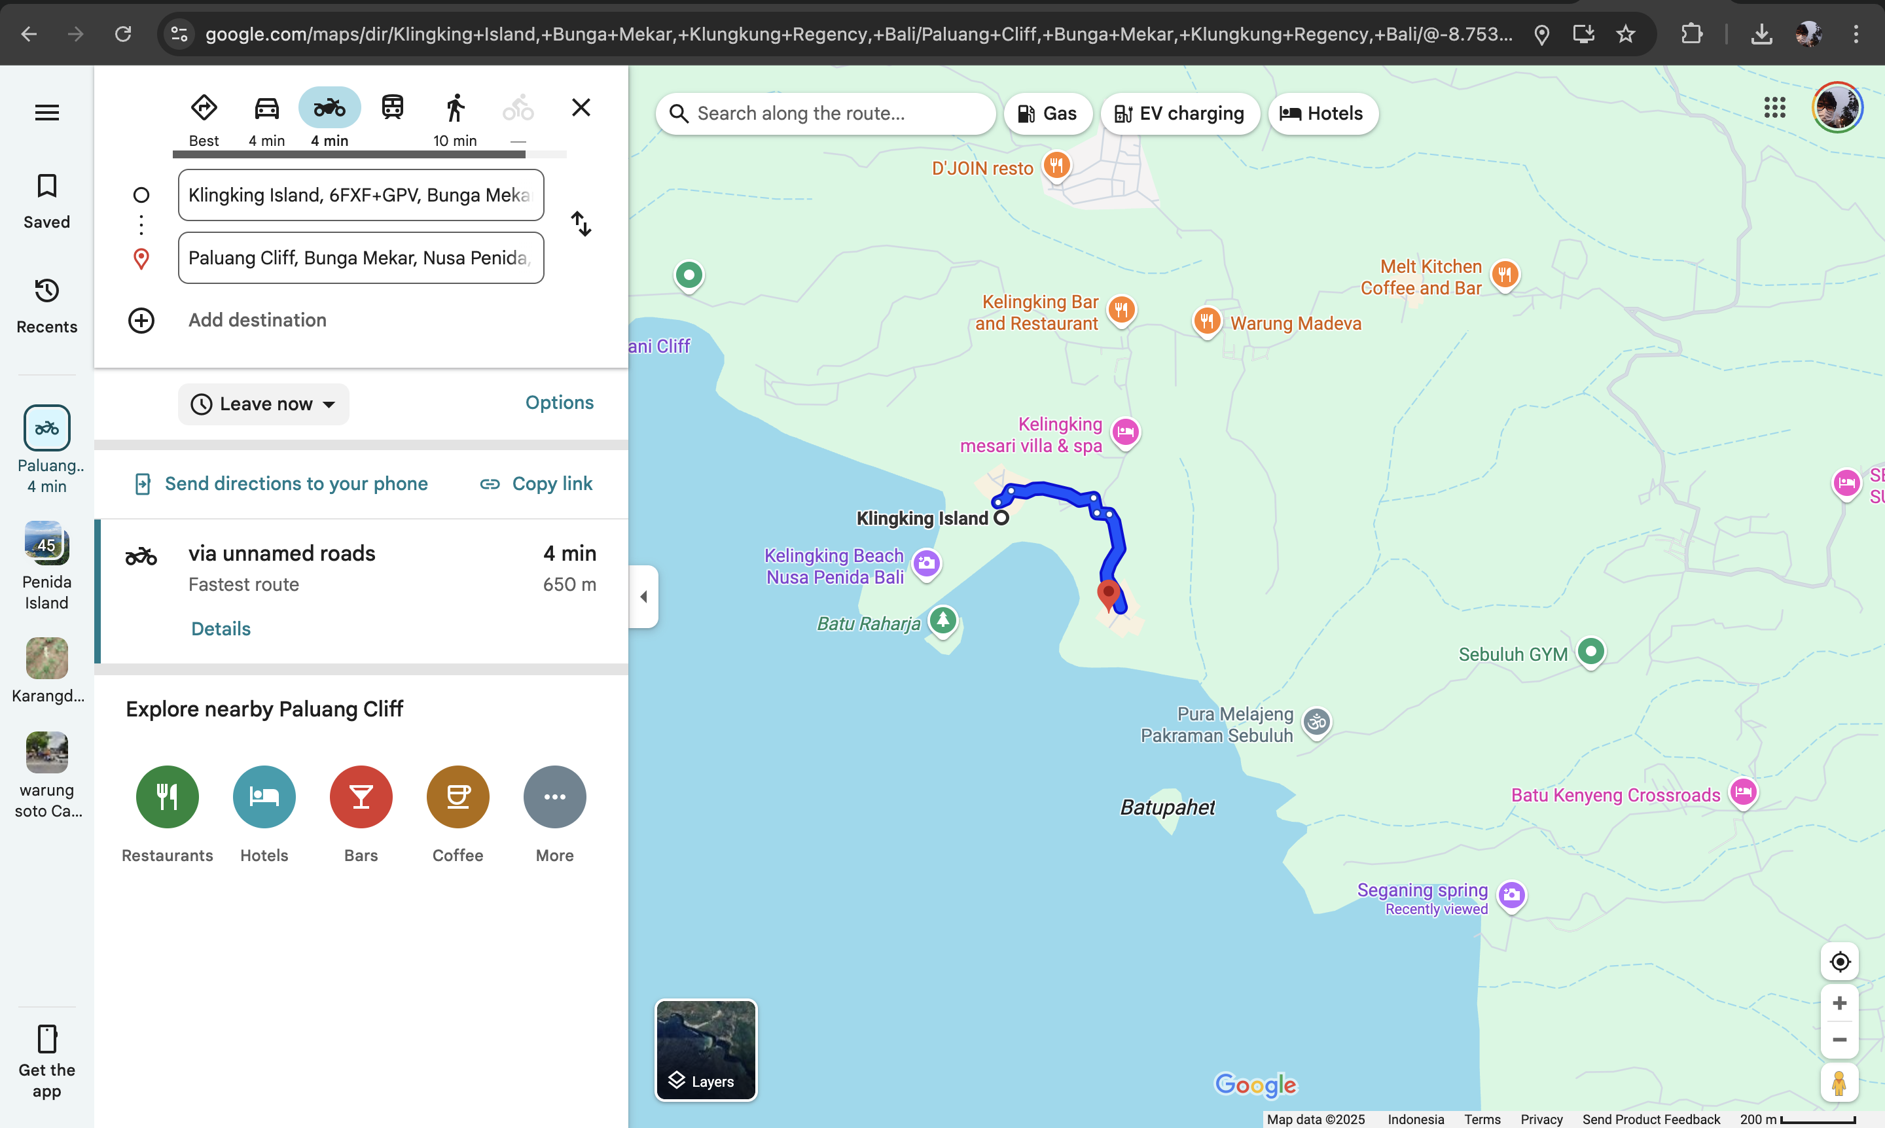1885x1128 pixels.
Task: Open the Layers satellite thumbnail
Action: (x=706, y=1049)
